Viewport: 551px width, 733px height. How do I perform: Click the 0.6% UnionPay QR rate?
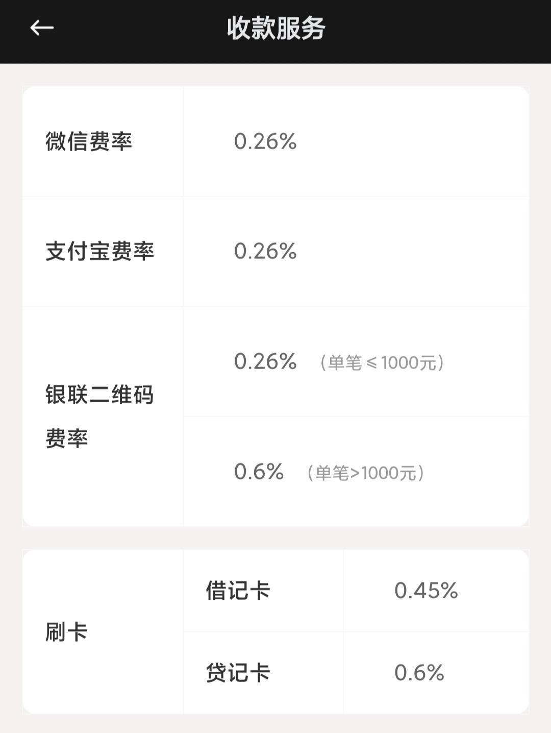(259, 472)
